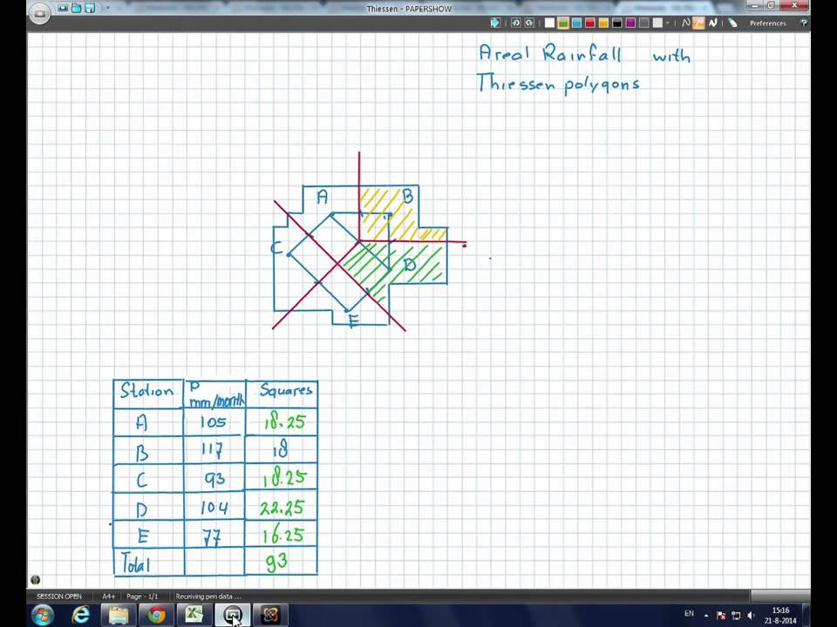837x627 pixels.
Task: Select the white pen color swatch
Action: pos(549,23)
